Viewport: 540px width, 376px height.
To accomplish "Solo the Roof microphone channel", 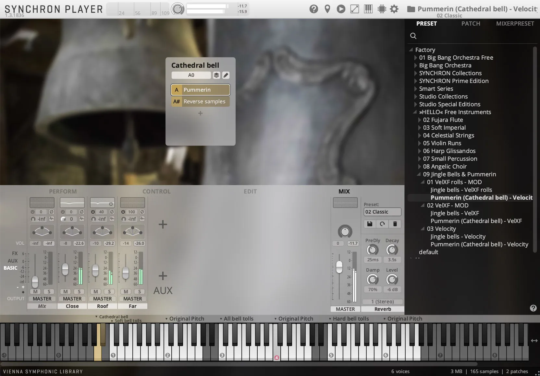I will [x=109, y=291].
